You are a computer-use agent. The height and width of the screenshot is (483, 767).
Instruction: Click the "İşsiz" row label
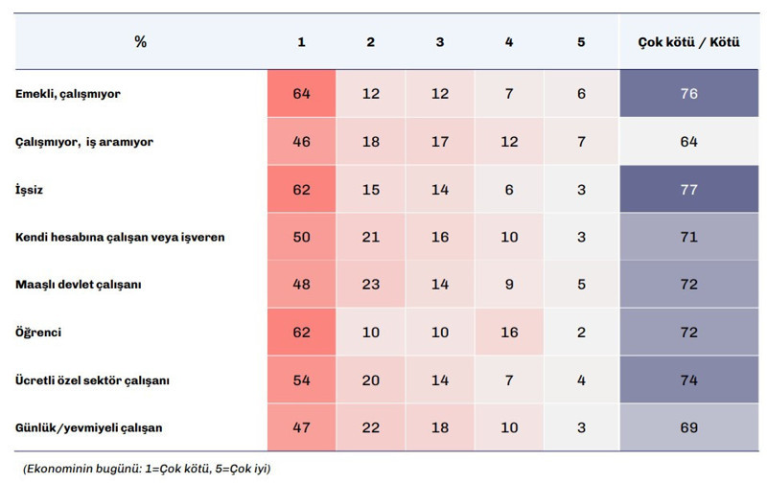click(x=31, y=190)
